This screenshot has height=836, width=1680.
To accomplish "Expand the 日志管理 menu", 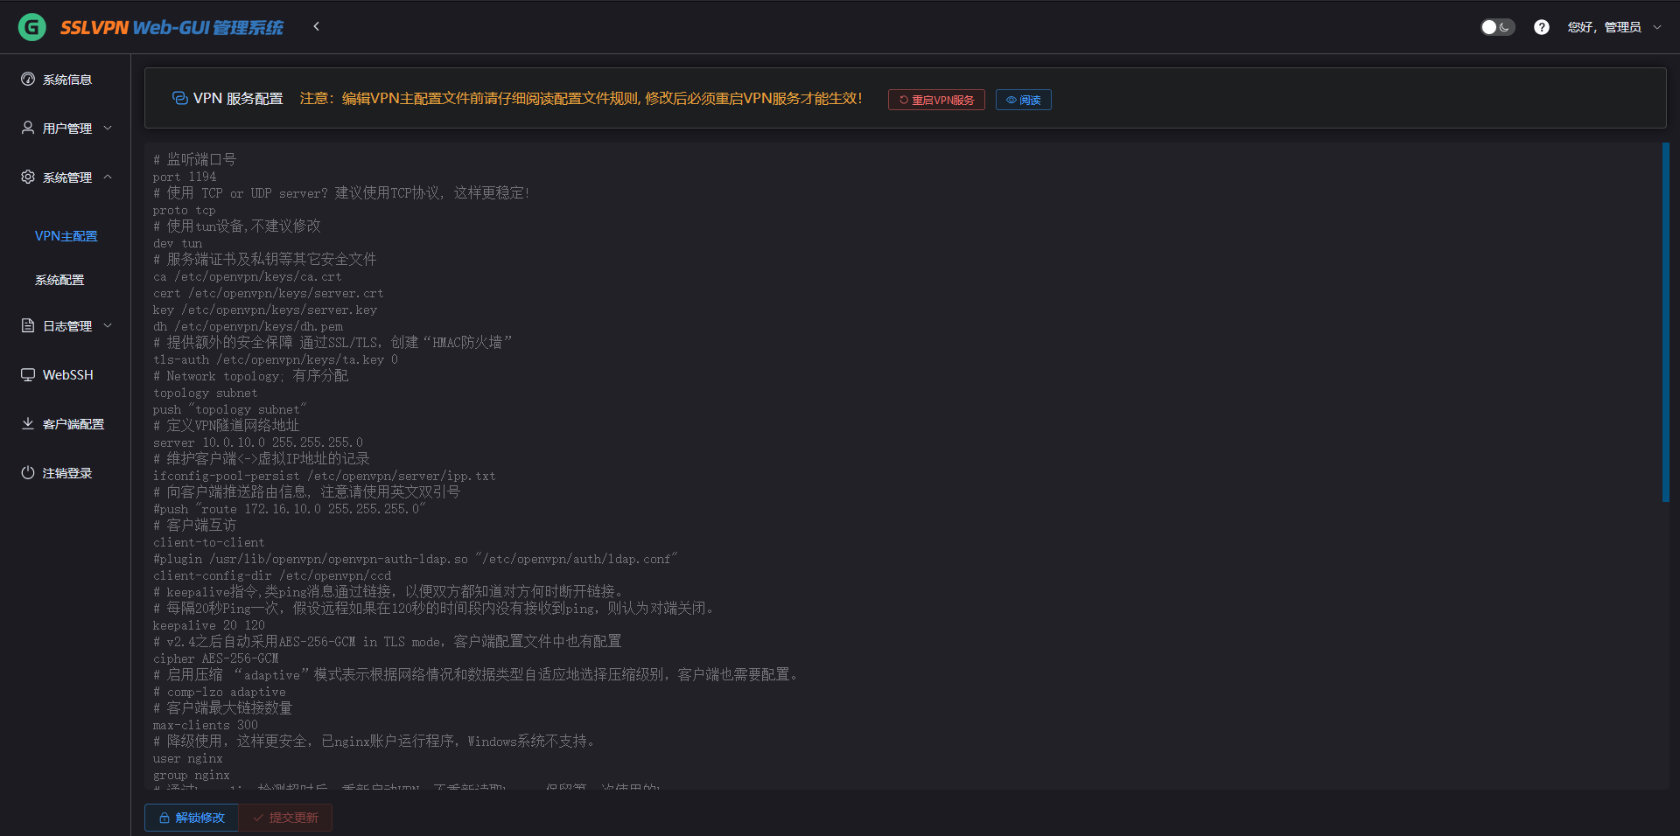I will click(66, 326).
